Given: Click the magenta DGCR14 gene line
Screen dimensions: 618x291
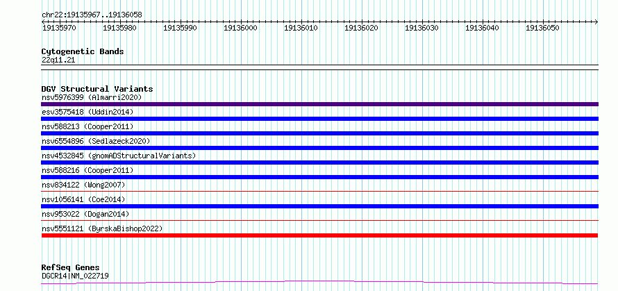Looking at the screenshot, I should pos(319,282).
